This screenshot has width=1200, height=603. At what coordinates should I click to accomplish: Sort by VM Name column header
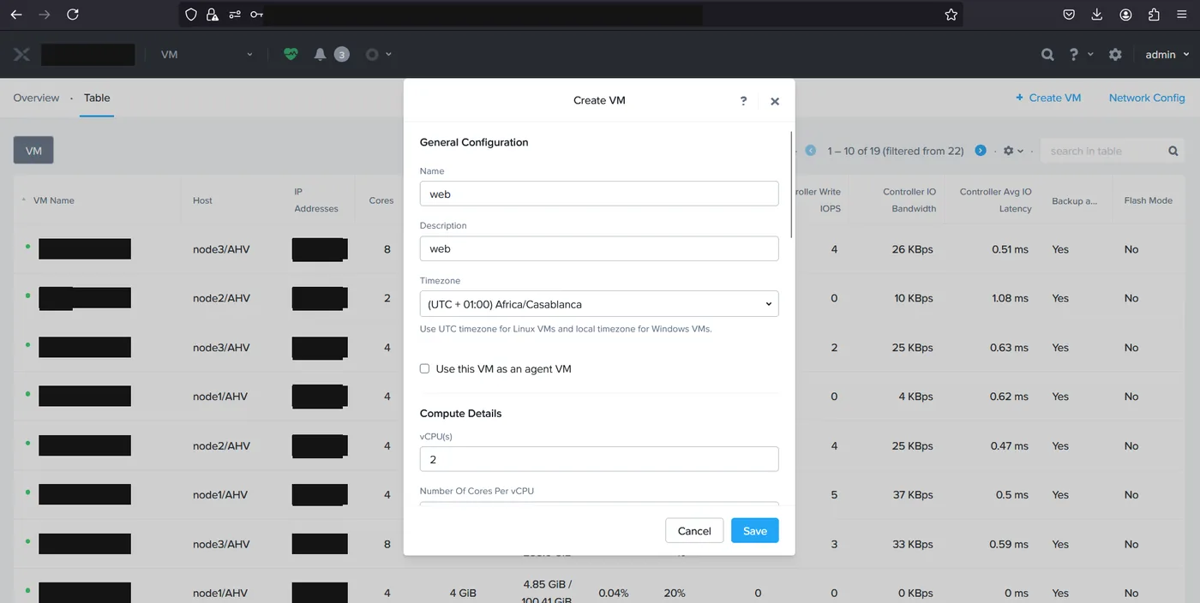[x=53, y=200]
